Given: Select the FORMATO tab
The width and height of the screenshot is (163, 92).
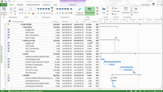Looking at the screenshot, I should pos(73,5).
